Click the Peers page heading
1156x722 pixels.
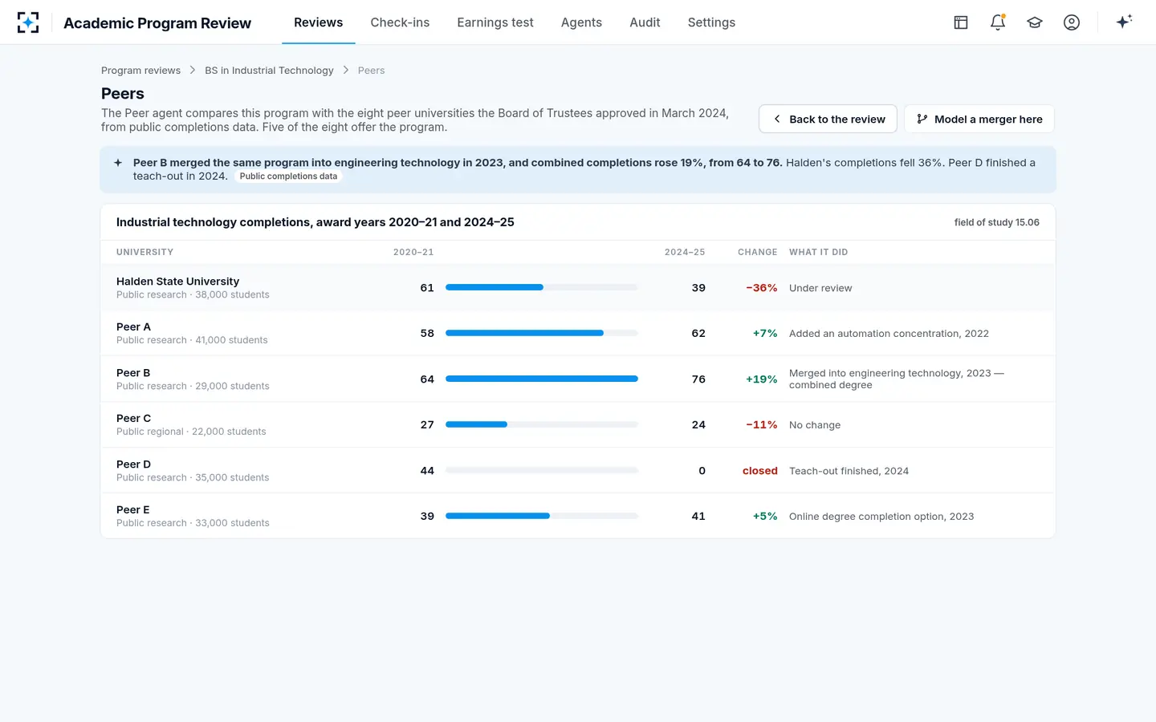click(123, 94)
